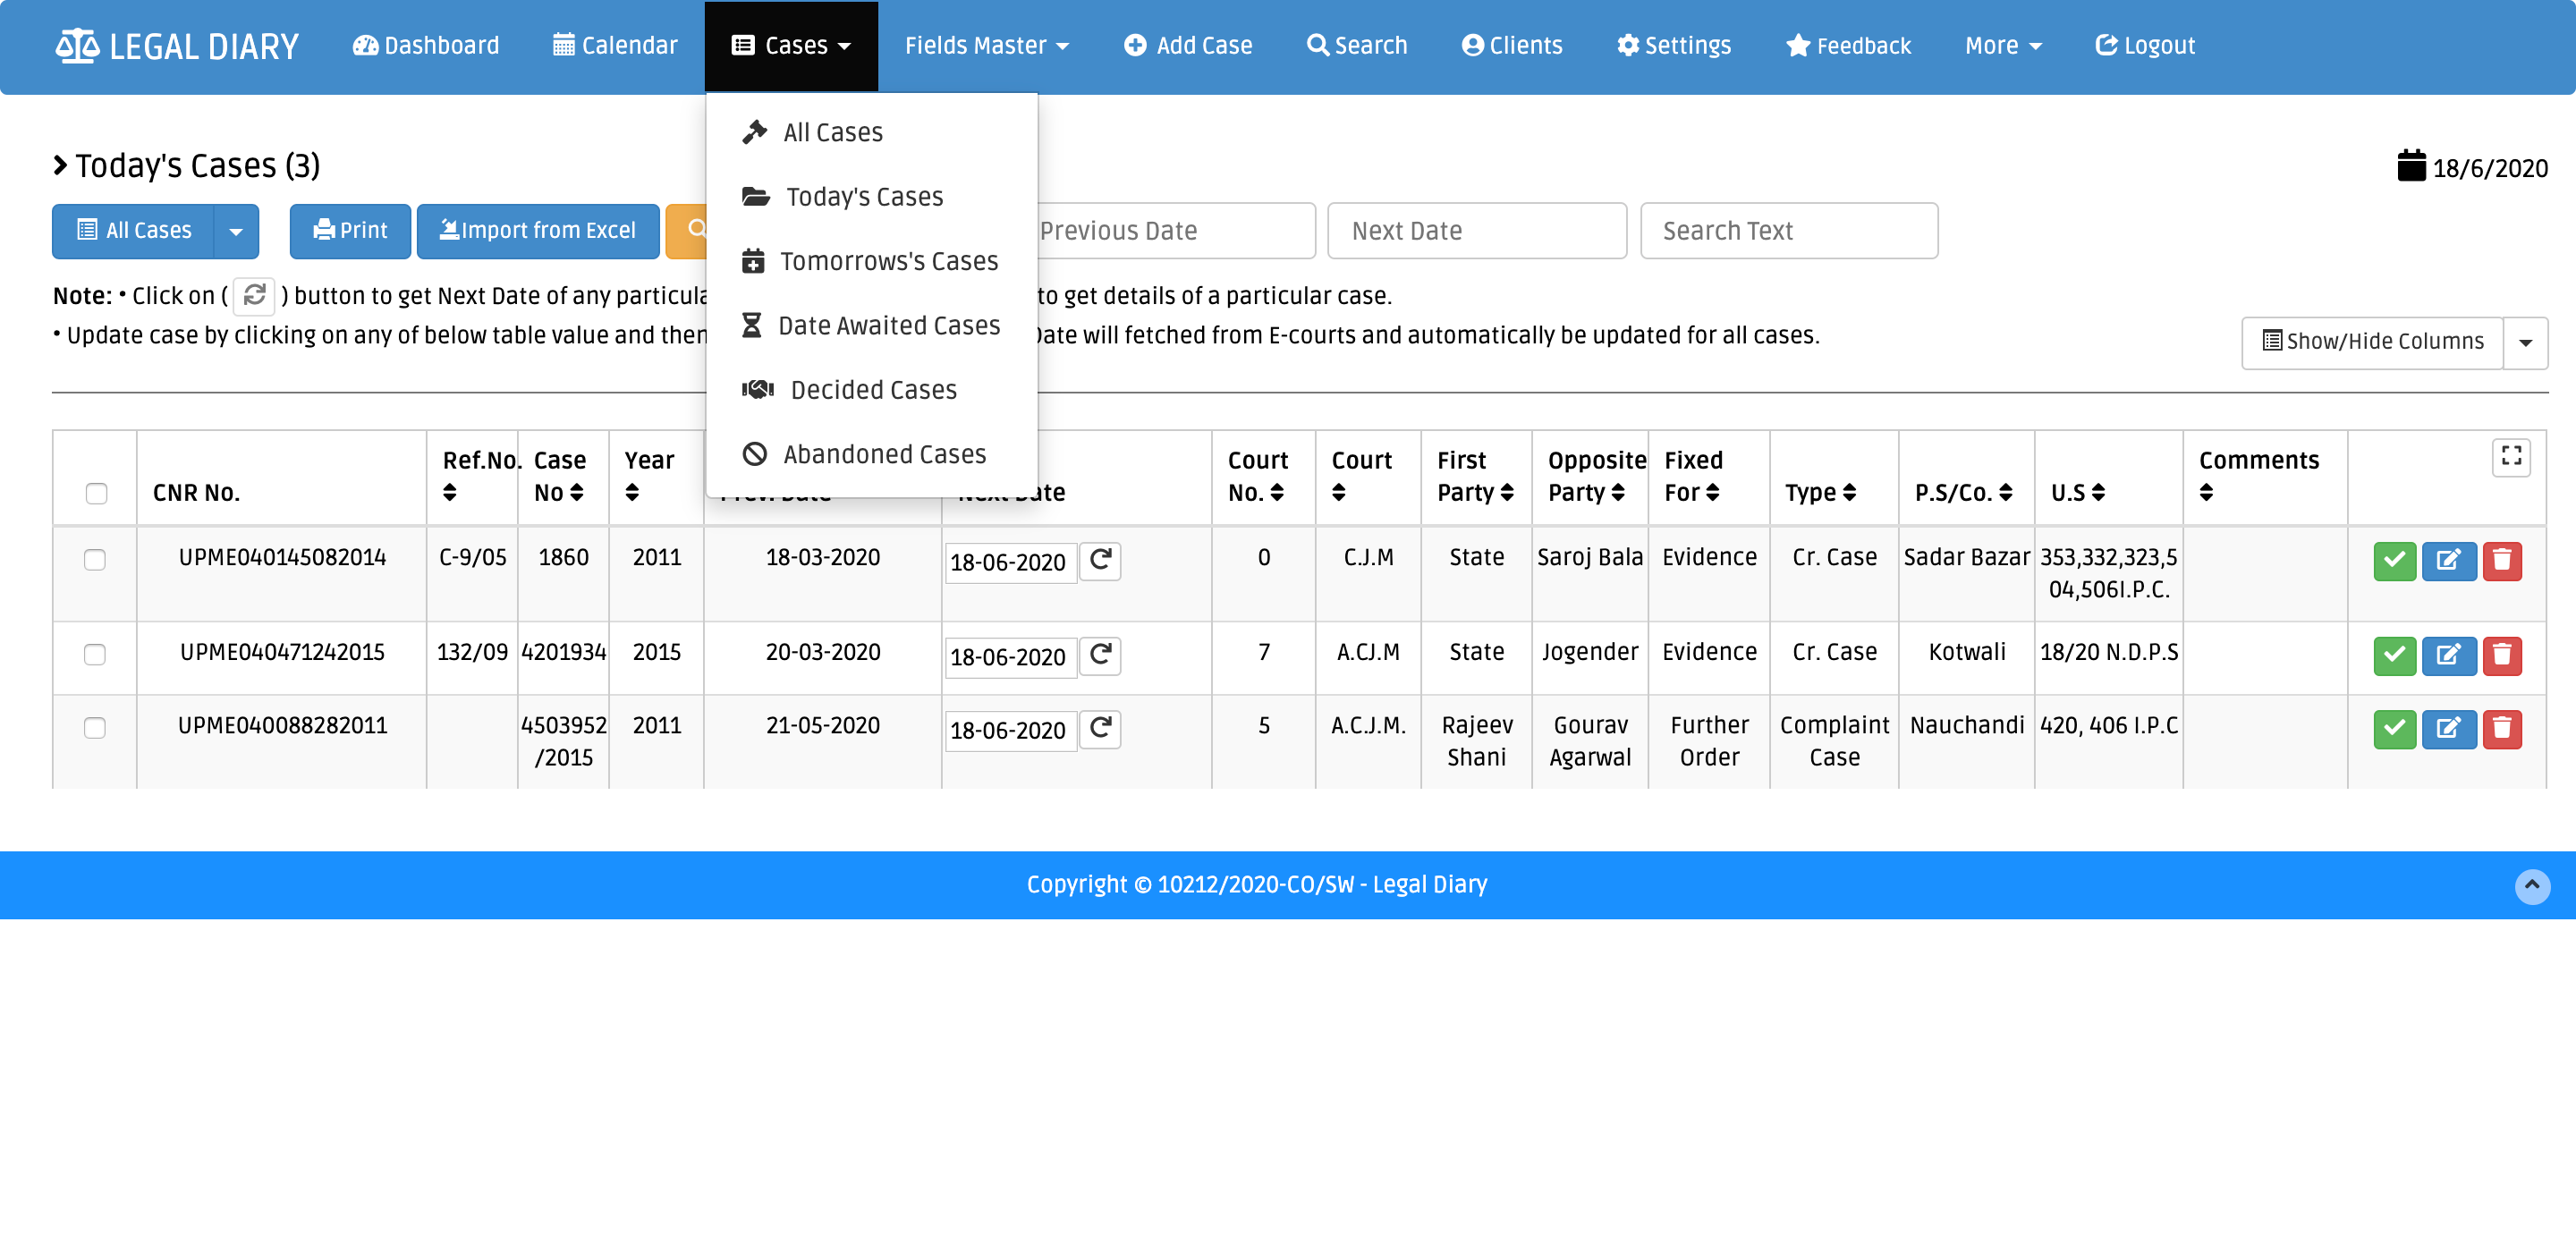Open the Feedback page

tap(1848, 46)
